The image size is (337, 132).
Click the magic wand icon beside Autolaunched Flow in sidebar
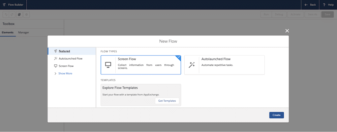pos(56,58)
